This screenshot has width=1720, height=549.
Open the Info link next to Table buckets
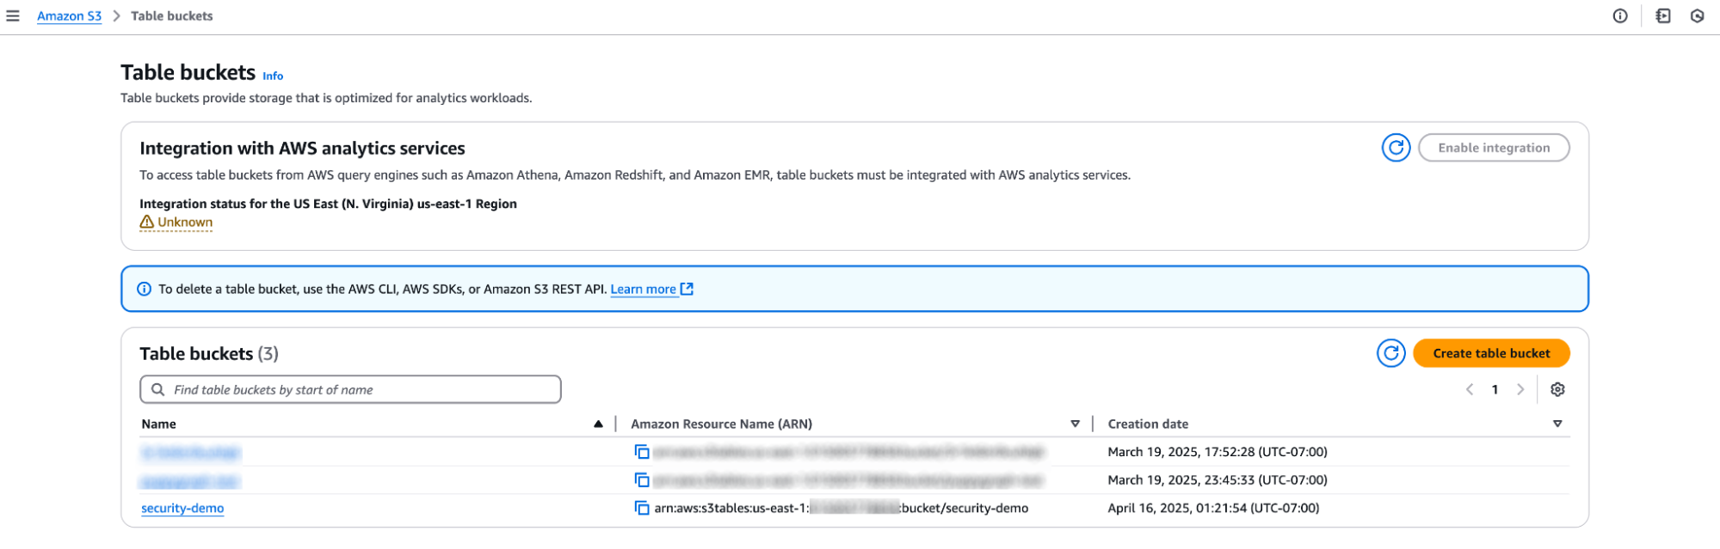(273, 76)
